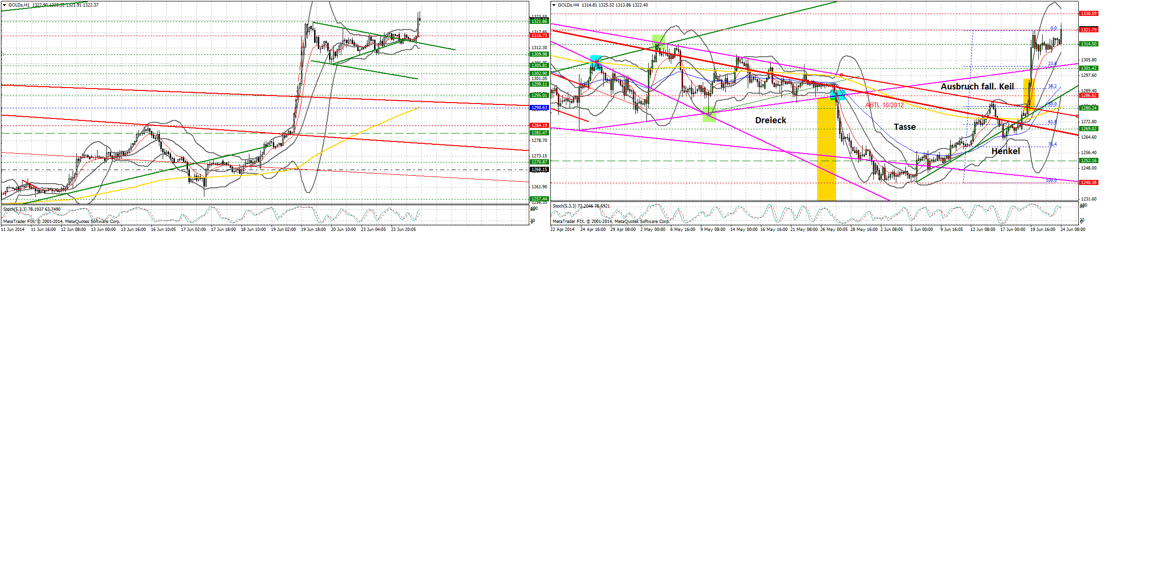Image resolution: width=1157 pixels, height=564 pixels.
Task: Expand the GOLDs,H1 chart header menu
Action: (5, 4)
